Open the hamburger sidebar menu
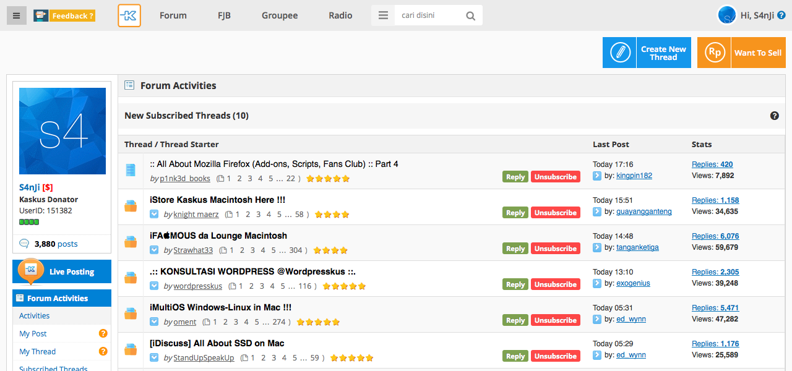This screenshot has height=371, width=792. pos(17,15)
